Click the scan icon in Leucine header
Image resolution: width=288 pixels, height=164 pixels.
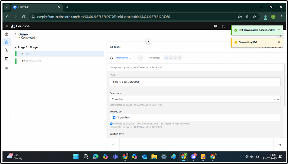pyautogui.click(x=223, y=26)
